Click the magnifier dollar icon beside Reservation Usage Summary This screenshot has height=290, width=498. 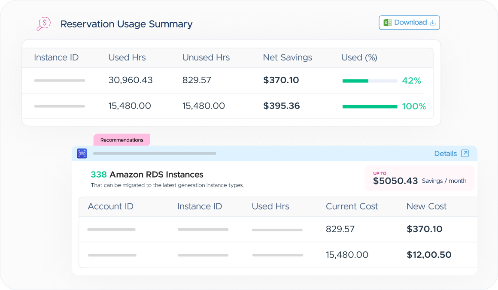tap(43, 24)
